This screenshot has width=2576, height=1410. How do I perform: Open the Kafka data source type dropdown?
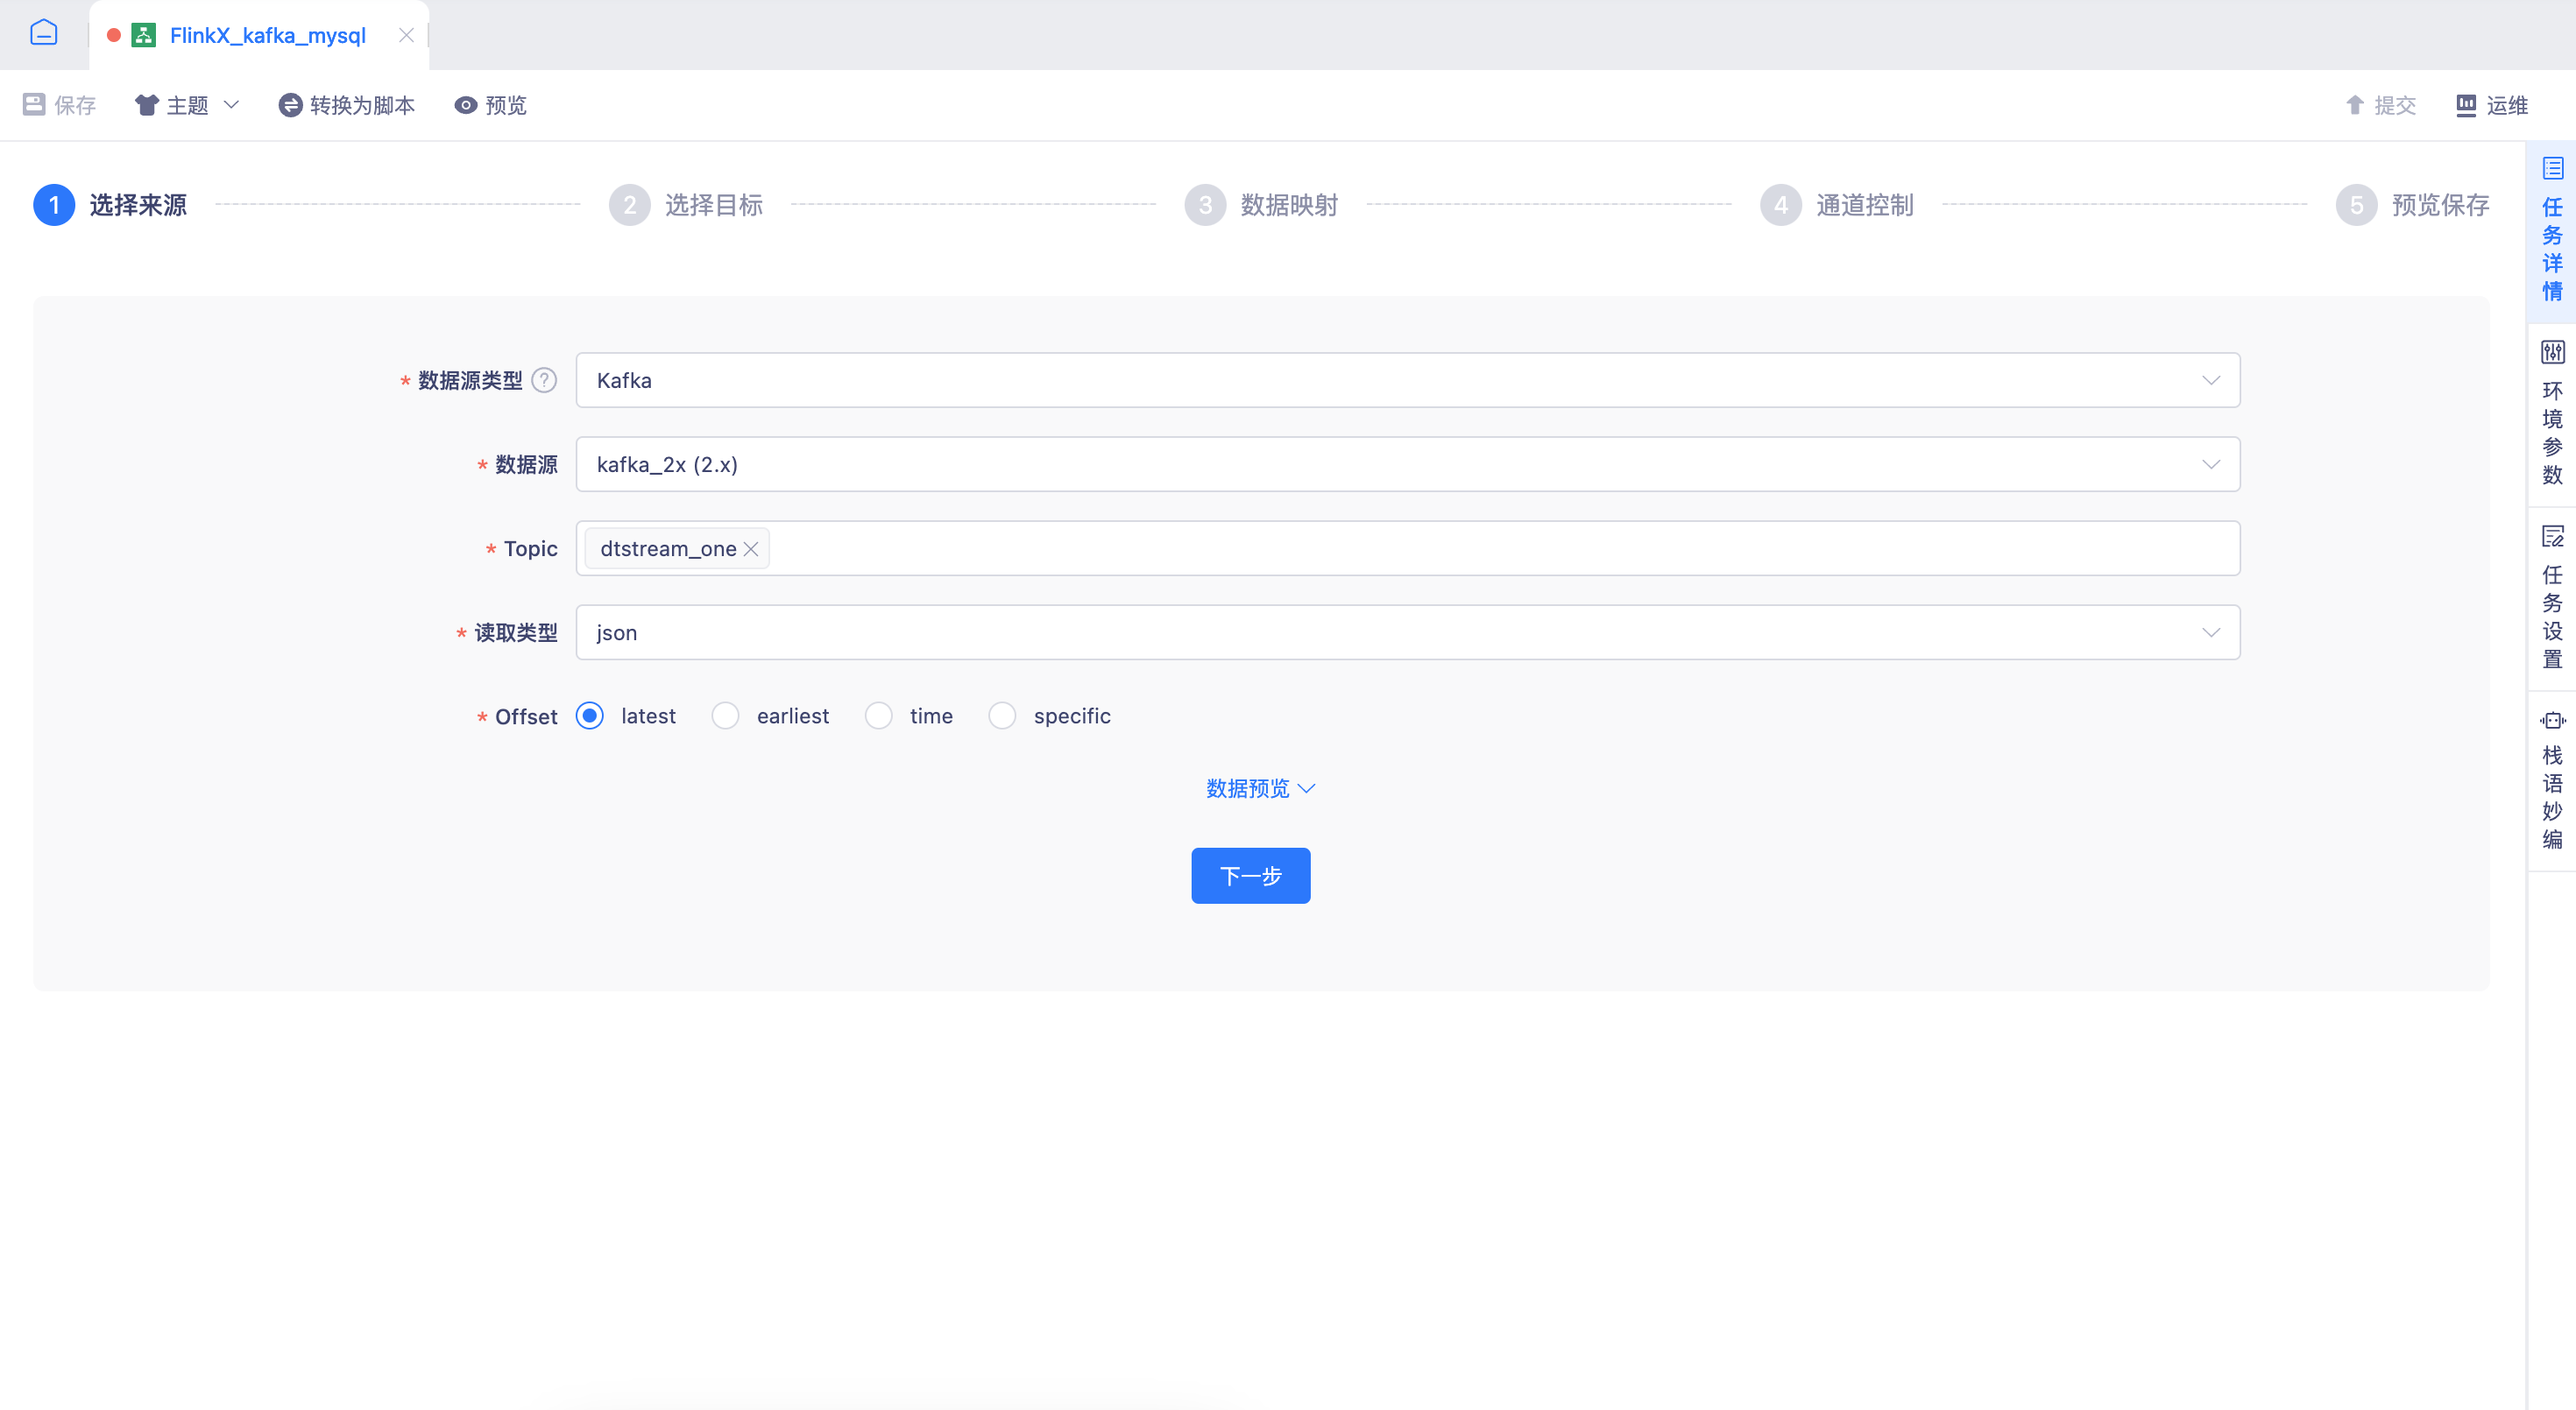coord(1407,380)
